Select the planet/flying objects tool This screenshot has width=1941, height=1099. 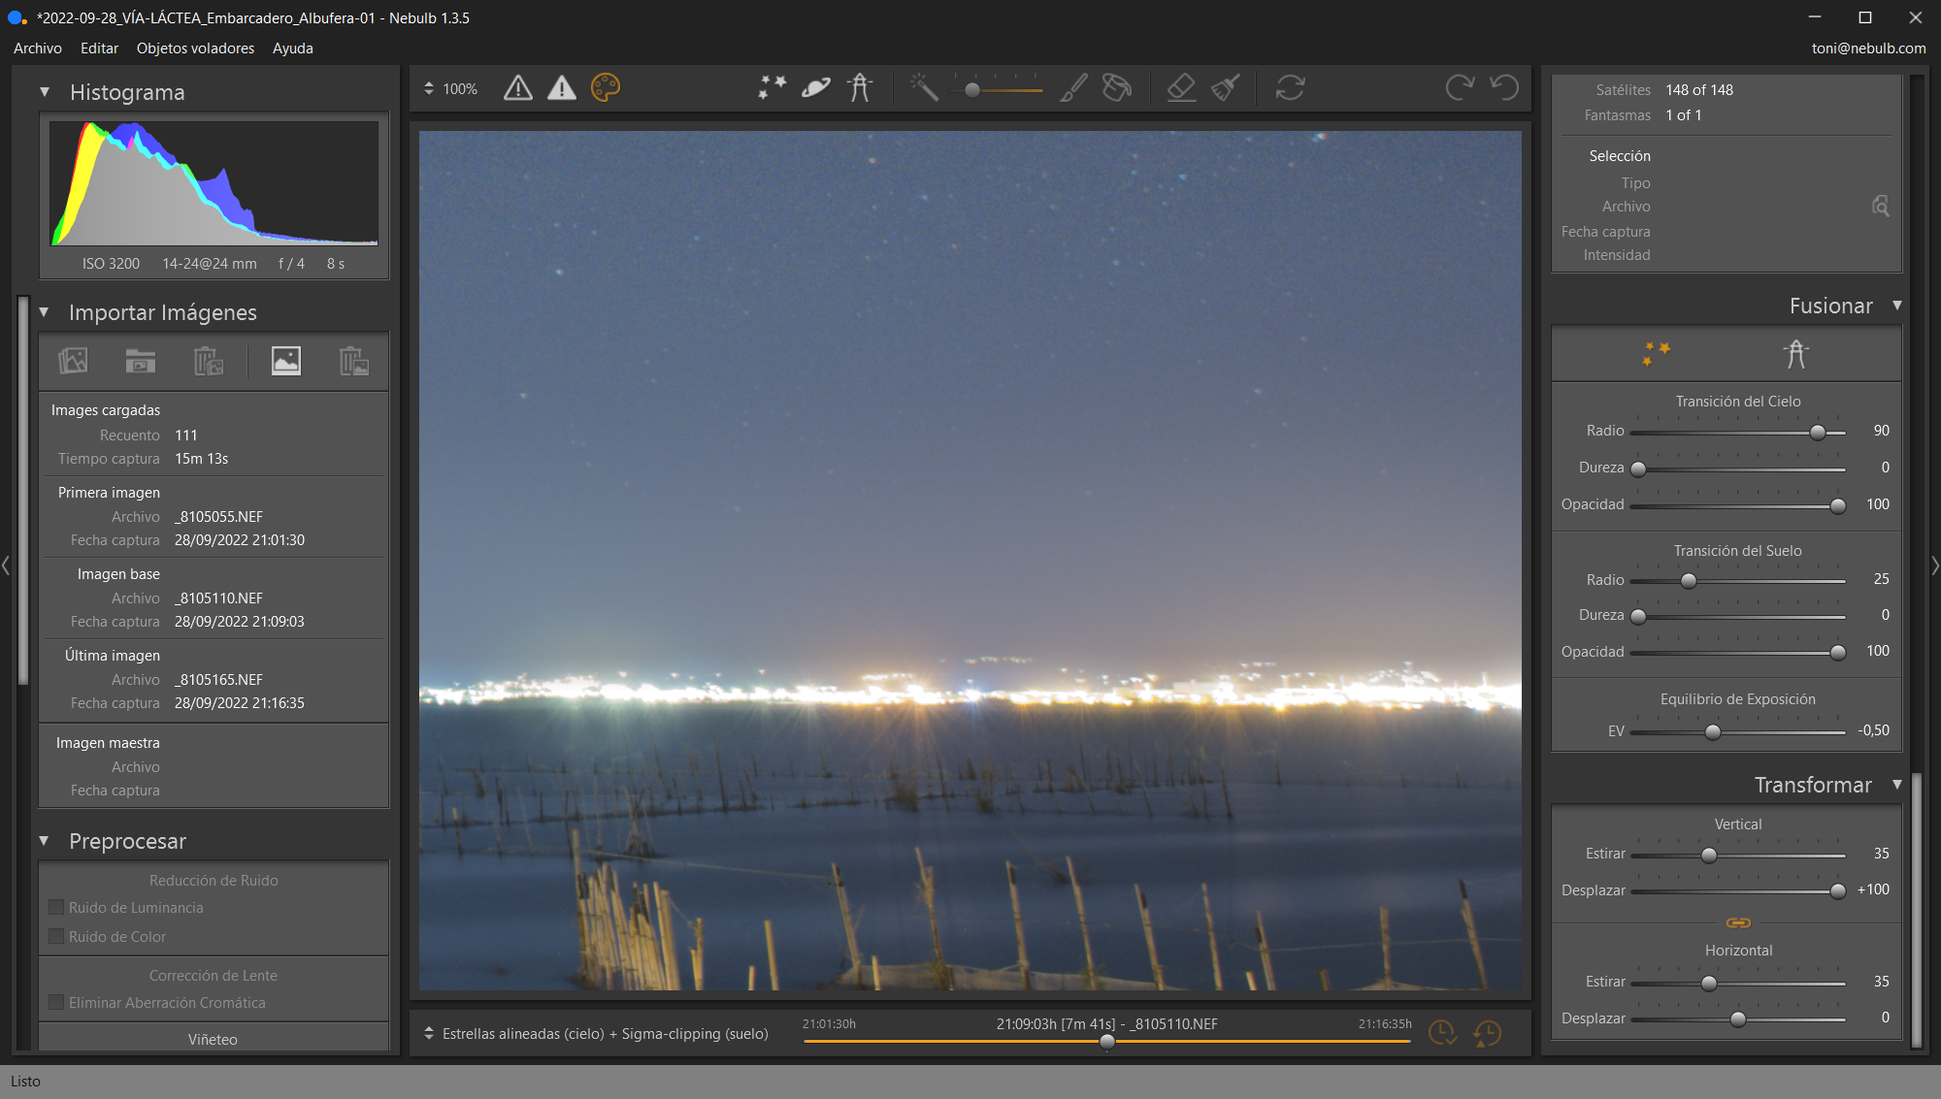pos(816,88)
